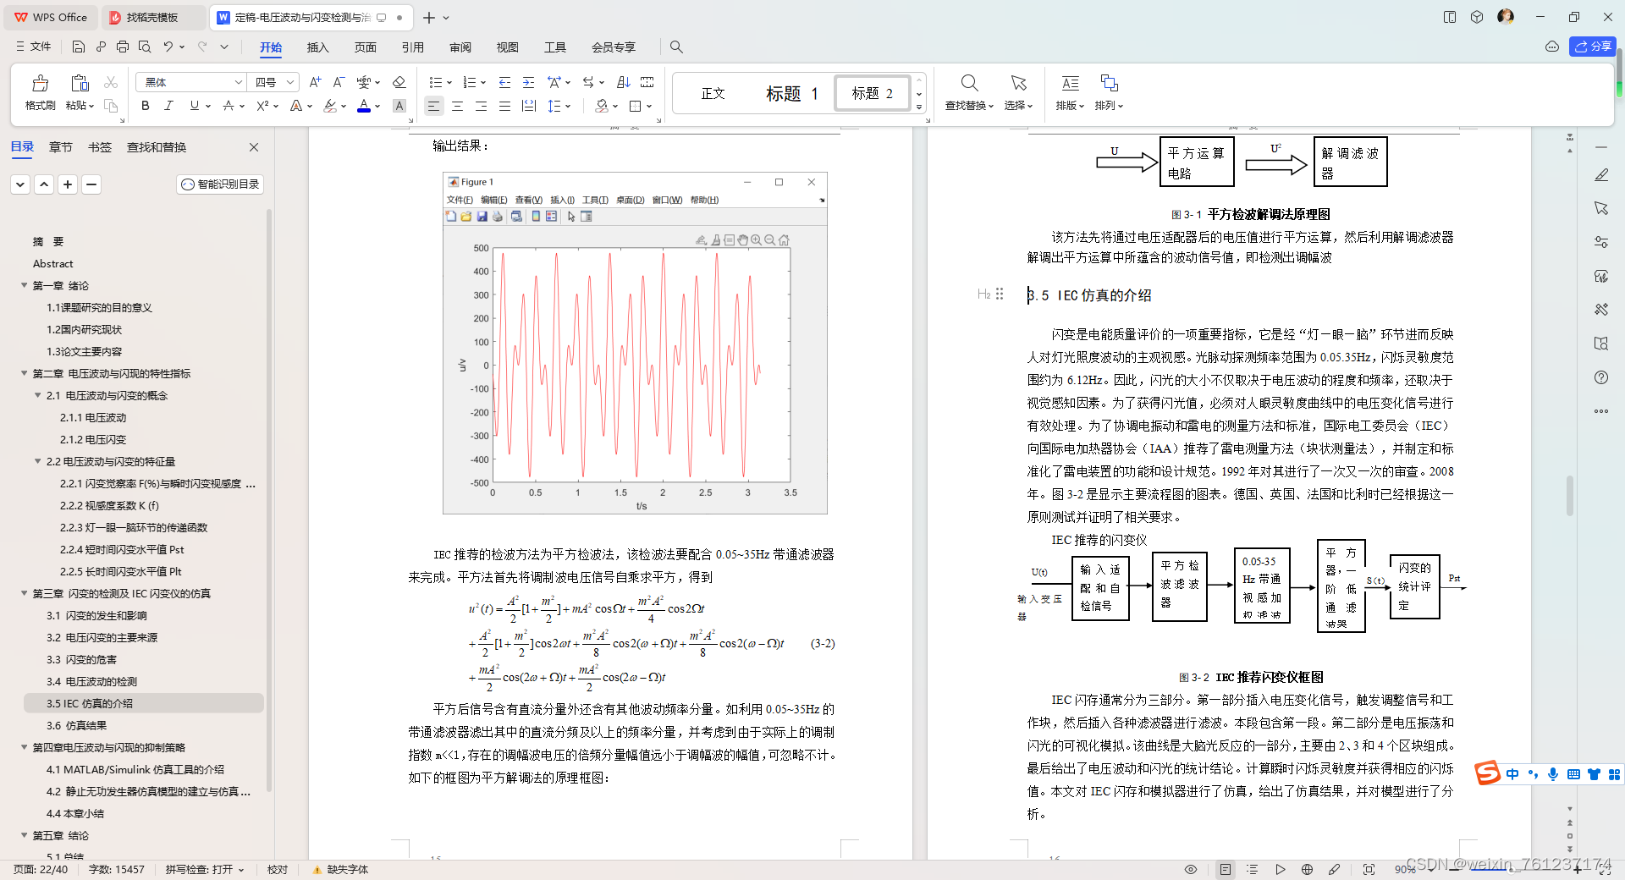
Task: Click the text highlight color swatch
Action: (x=330, y=106)
